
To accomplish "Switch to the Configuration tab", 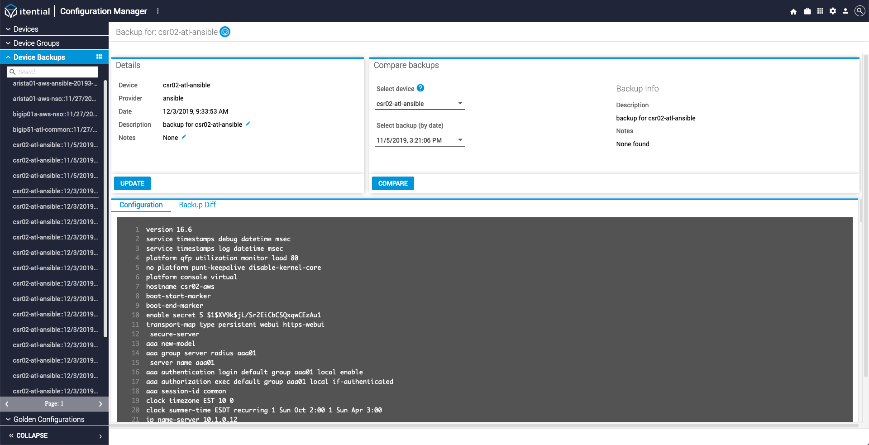I will [x=141, y=205].
